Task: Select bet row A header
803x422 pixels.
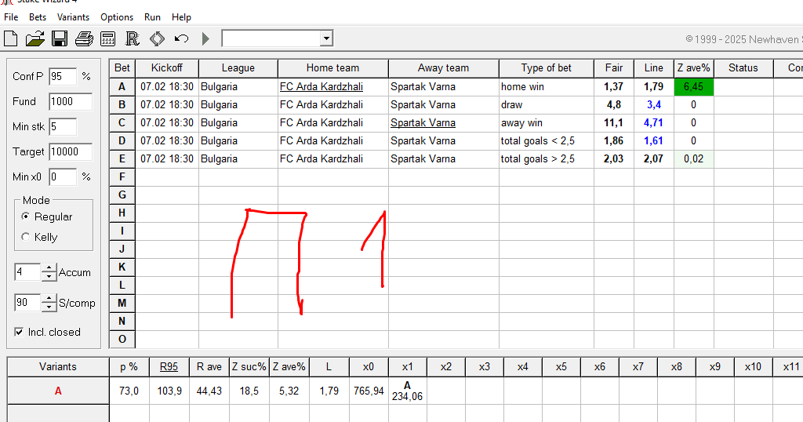Action: (122, 86)
